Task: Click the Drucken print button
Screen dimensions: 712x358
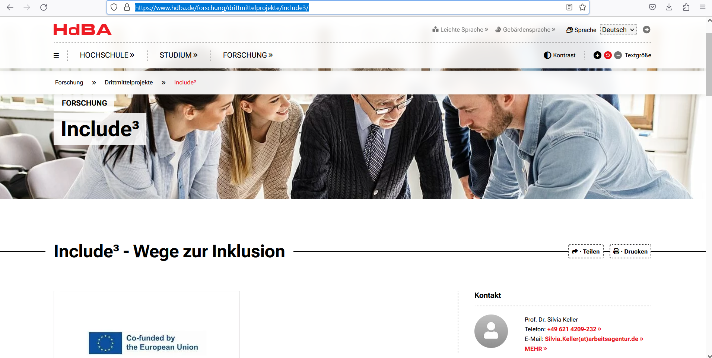Action: click(630, 251)
